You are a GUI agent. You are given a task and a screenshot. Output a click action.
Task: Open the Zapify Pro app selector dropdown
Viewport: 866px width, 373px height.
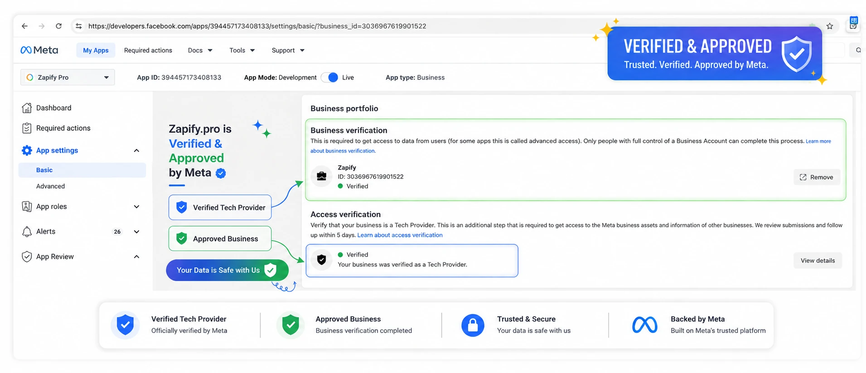tap(68, 78)
